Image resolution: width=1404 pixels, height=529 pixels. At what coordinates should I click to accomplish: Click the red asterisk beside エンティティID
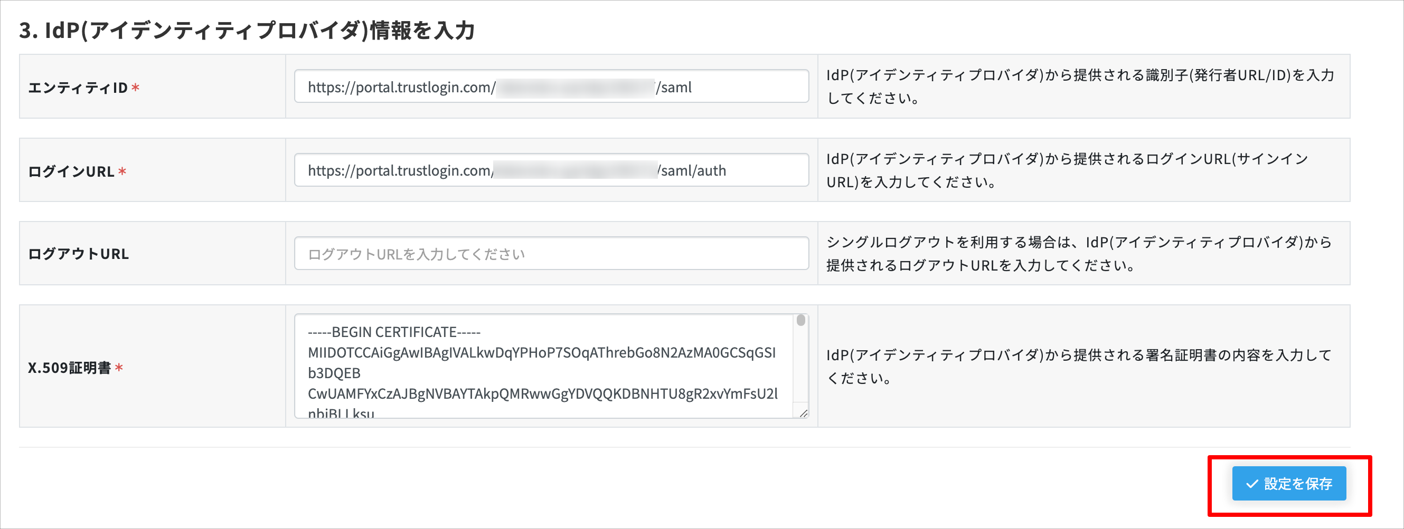click(x=136, y=87)
